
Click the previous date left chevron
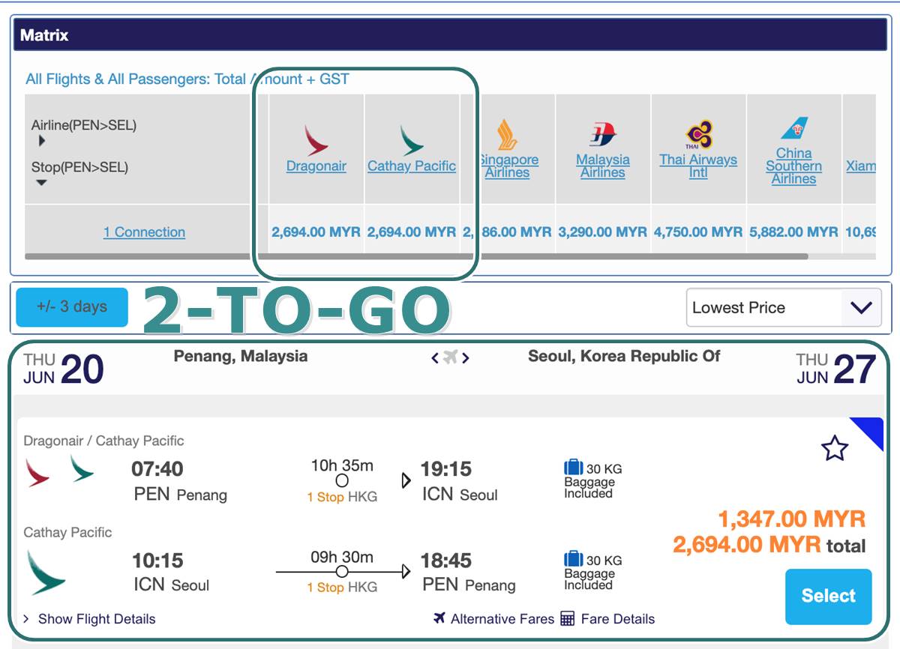434,358
